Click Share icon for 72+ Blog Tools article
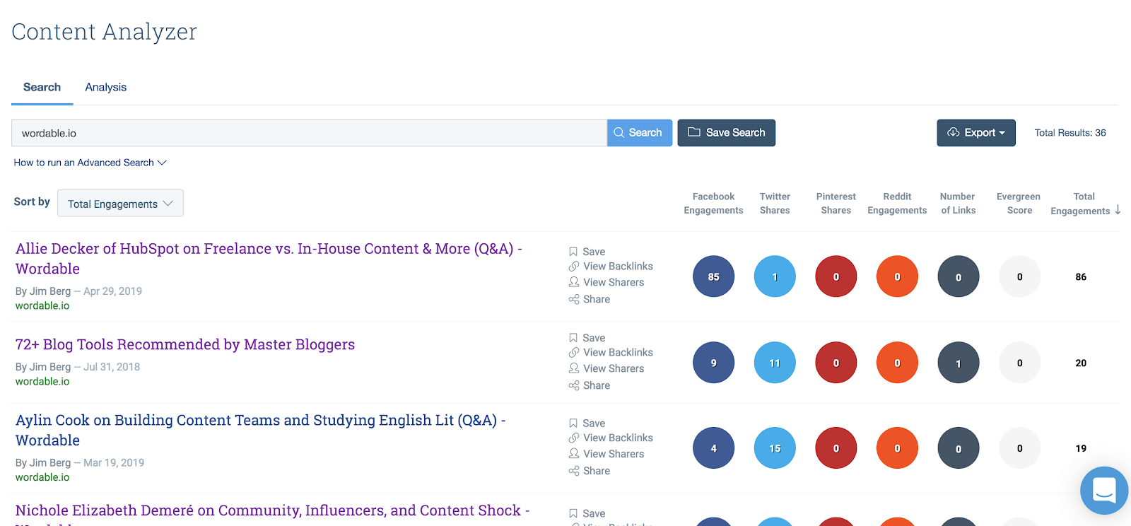The image size is (1131, 526). [x=574, y=385]
